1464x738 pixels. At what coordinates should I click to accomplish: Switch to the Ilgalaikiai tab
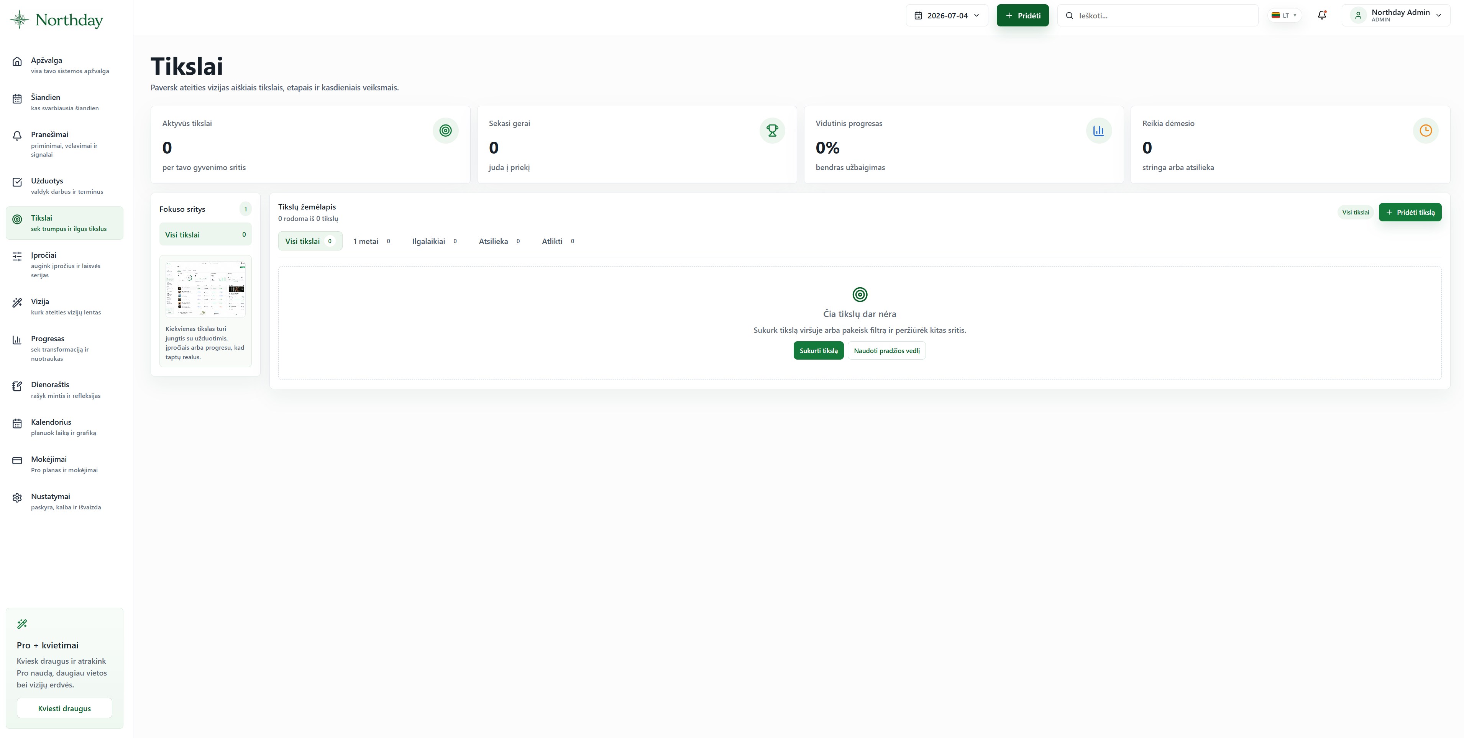point(435,241)
